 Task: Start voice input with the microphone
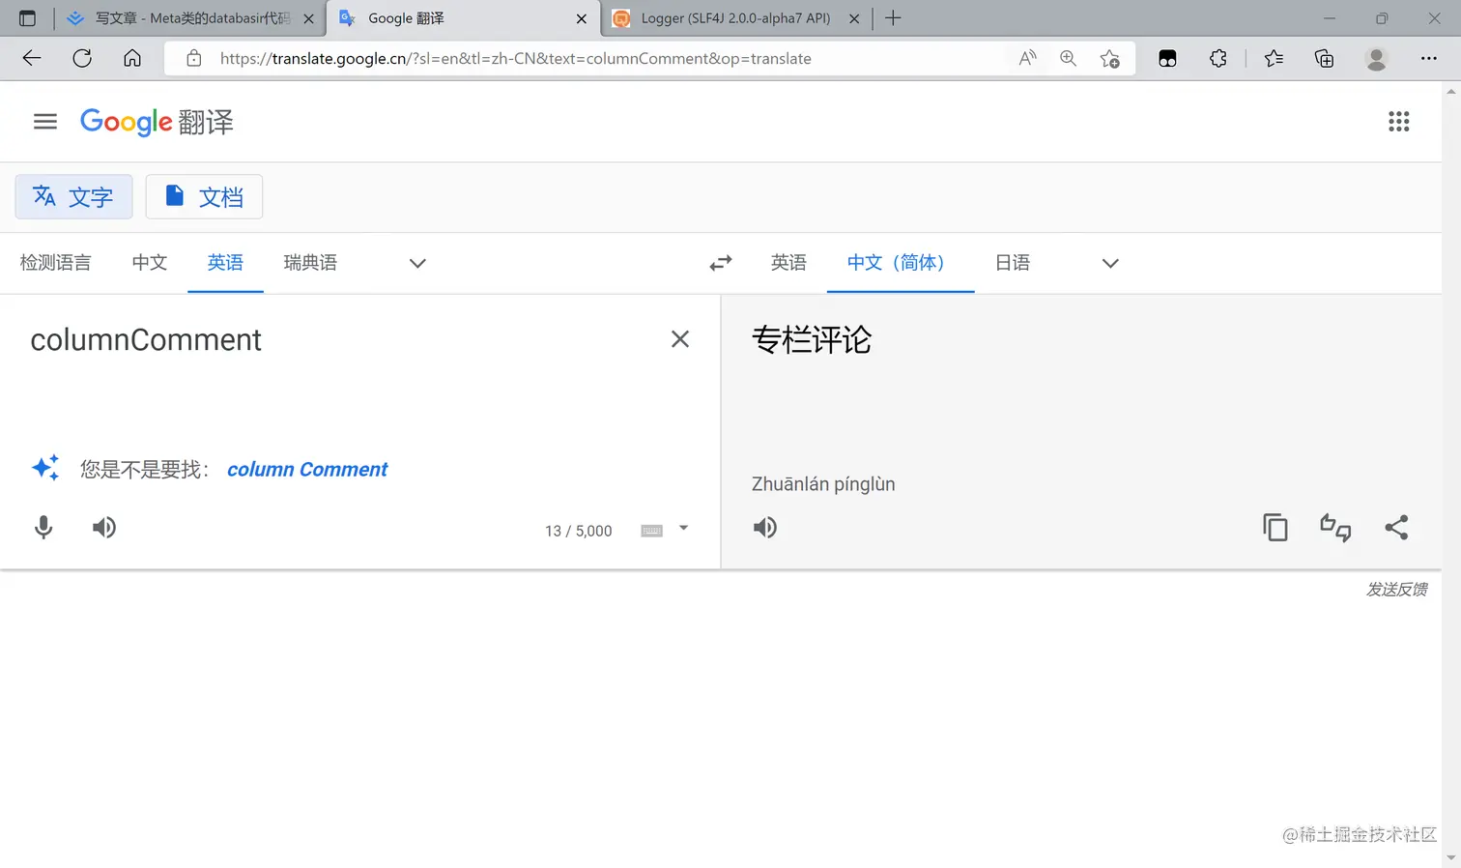tap(43, 528)
